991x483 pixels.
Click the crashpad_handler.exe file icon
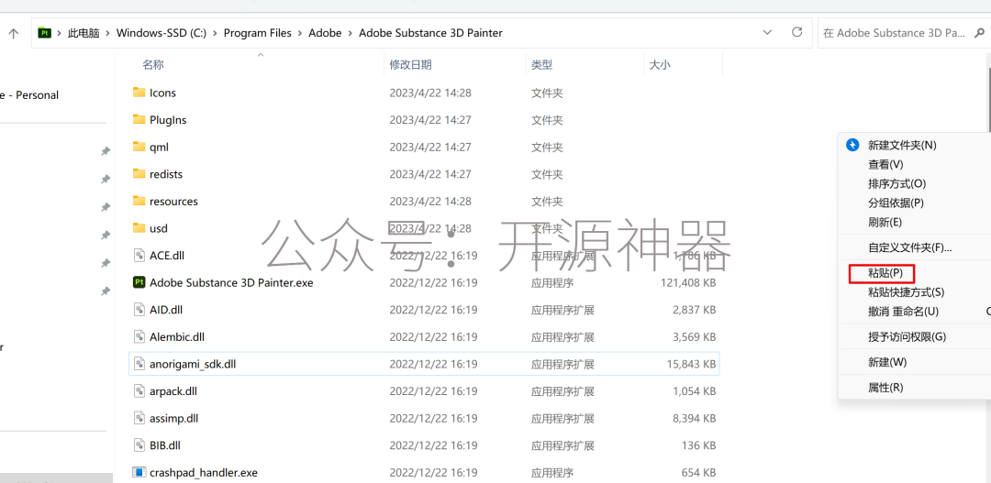click(139, 472)
